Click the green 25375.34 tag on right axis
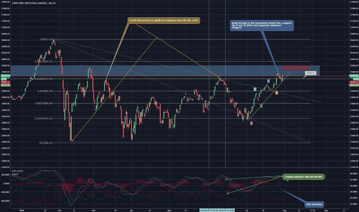Viewport: 359px width, 212px height. click(x=354, y=85)
